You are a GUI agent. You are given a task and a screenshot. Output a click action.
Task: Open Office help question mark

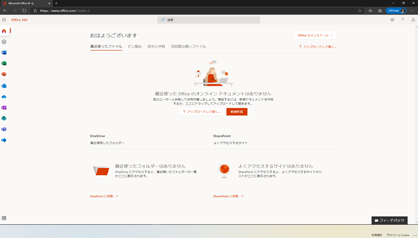click(x=403, y=20)
